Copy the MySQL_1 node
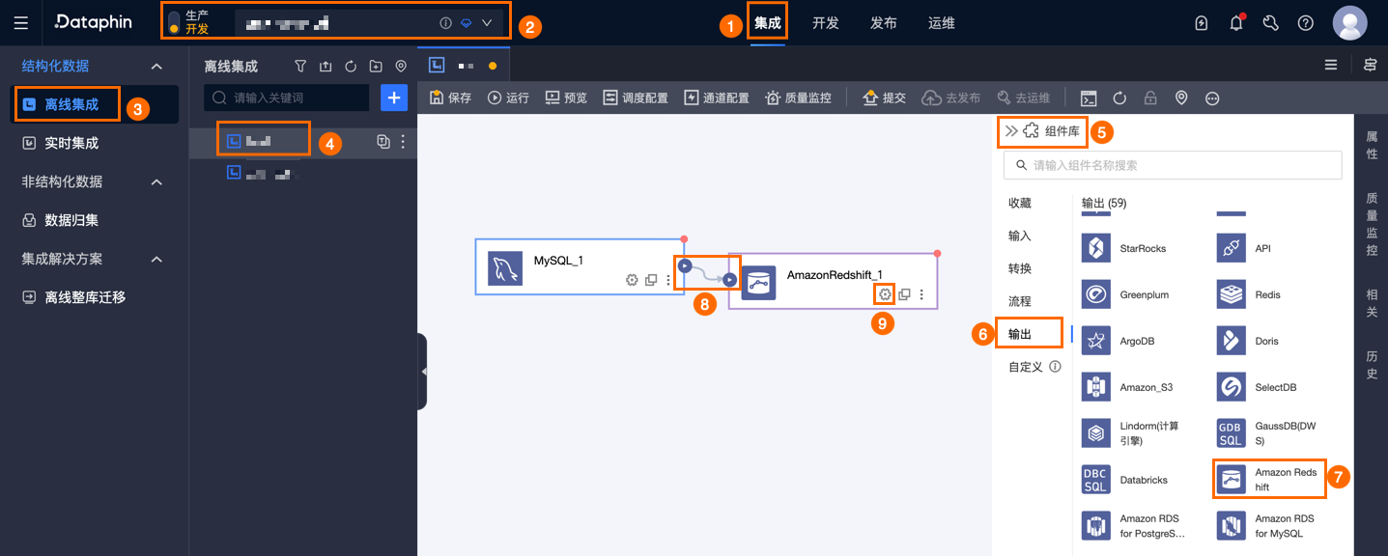 (651, 280)
